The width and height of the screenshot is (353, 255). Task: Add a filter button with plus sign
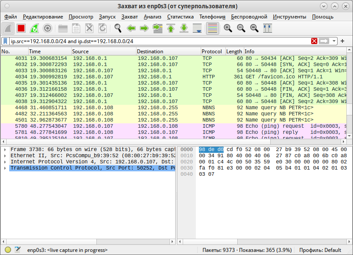pos(342,41)
